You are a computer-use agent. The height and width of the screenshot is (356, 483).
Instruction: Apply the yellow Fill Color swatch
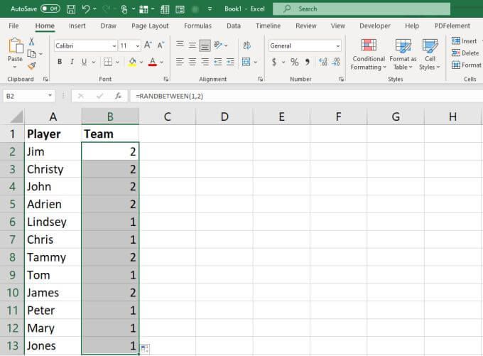(132, 63)
